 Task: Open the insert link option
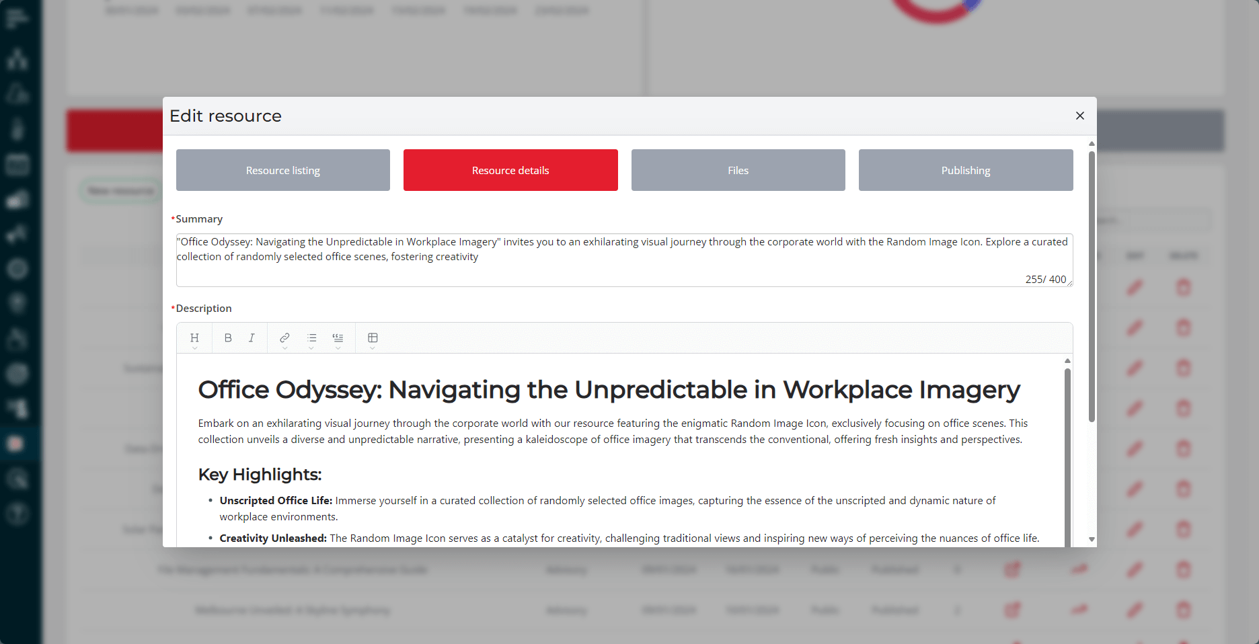coord(284,338)
